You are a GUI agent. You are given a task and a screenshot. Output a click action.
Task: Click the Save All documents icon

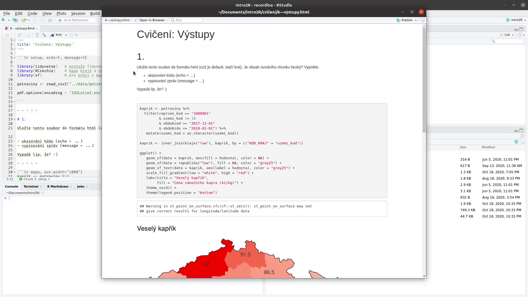pyautogui.click(x=42, y=20)
